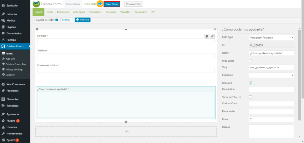The image size is (304, 143).
Task: Click the Layout Builder help icon
Action: pyautogui.click(x=57, y=20)
